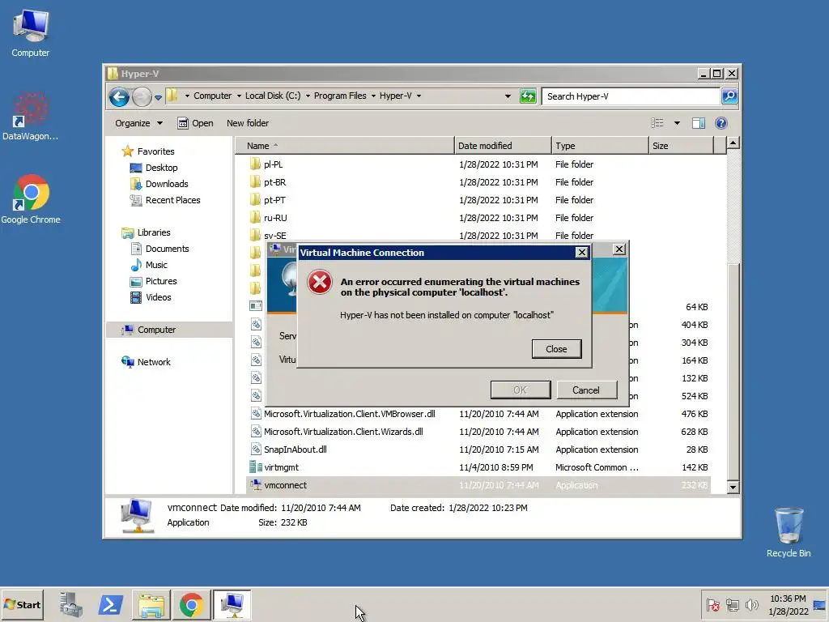Click the Virtual Machine Connection taskbar icon
This screenshot has width=829, height=622.
(x=232, y=605)
